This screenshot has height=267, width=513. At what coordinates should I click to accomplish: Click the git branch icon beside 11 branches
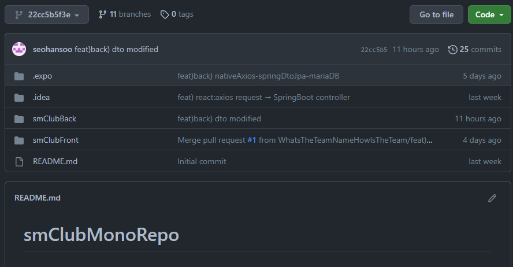102,14
